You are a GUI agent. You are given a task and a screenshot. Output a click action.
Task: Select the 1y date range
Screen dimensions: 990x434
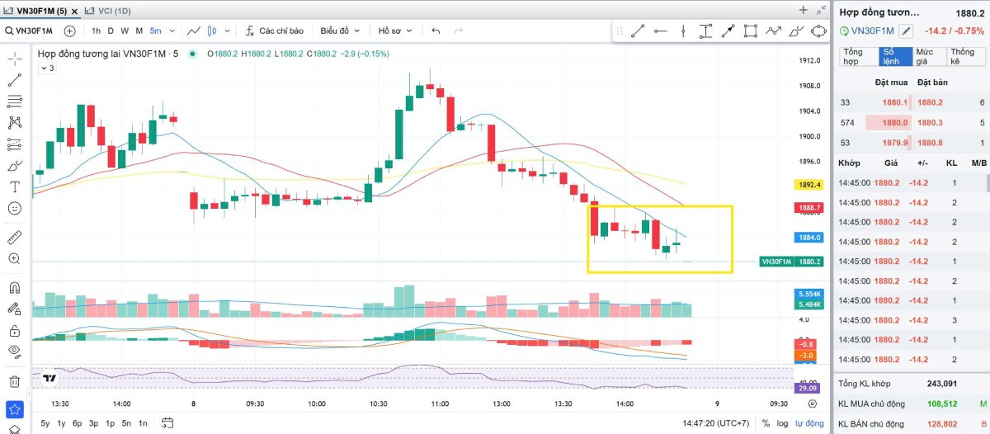tap(61, 423)
